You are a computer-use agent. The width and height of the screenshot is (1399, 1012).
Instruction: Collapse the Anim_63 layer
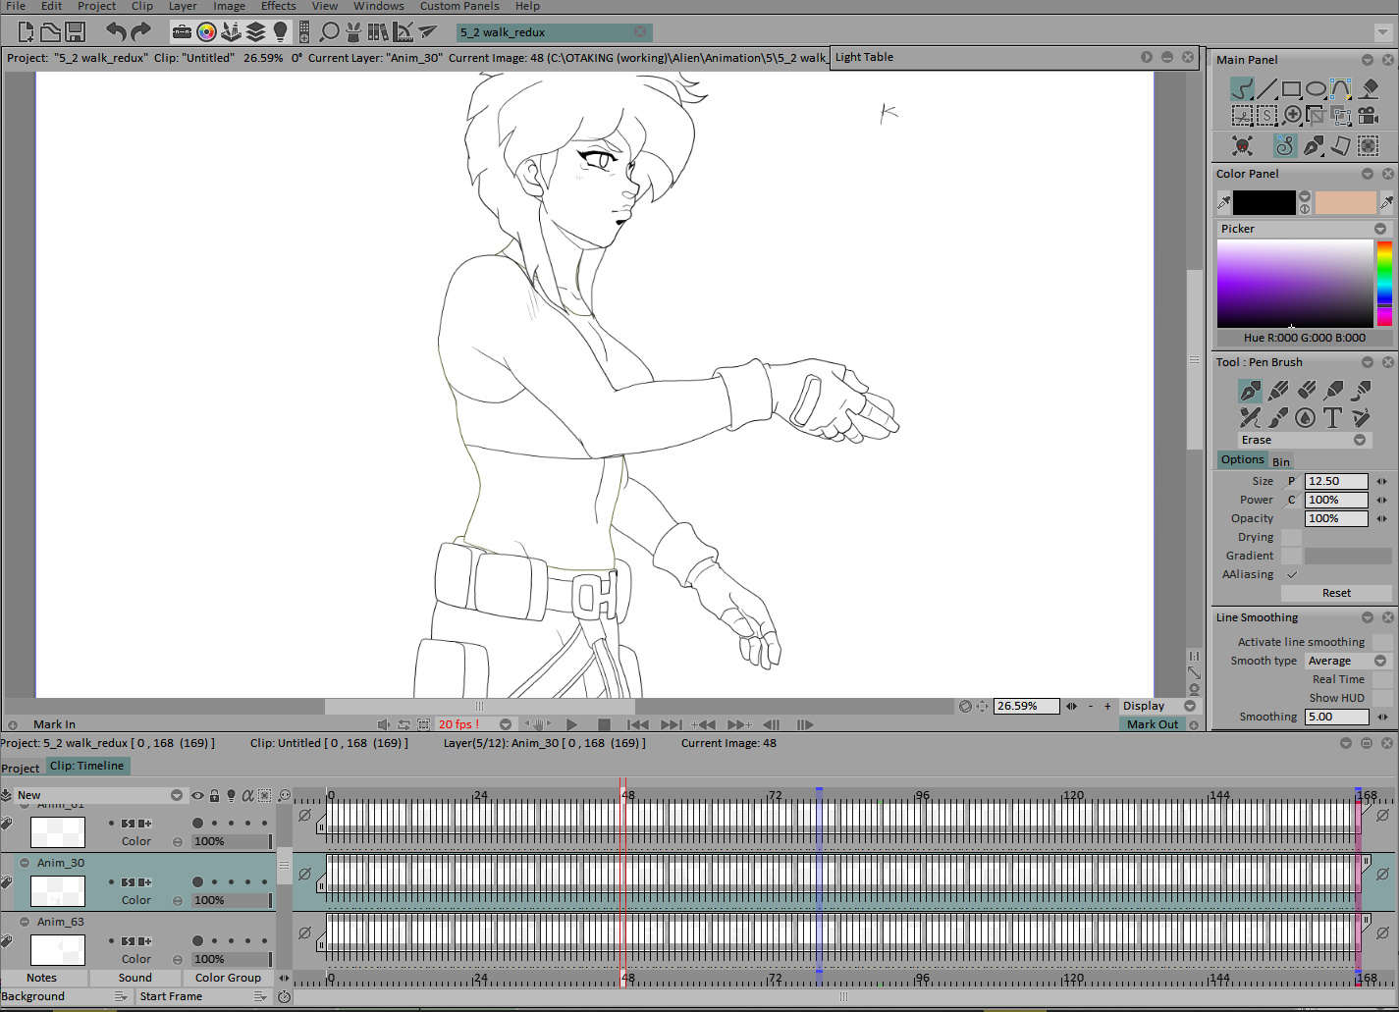coord(25,922)
